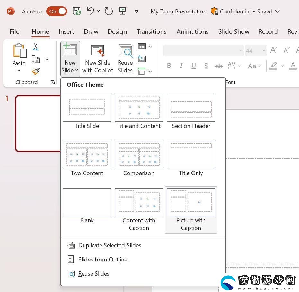Image resolution: width=299 pixels, height=292 pixels.
Task: Open the font size dropdown
Action: 264,50
